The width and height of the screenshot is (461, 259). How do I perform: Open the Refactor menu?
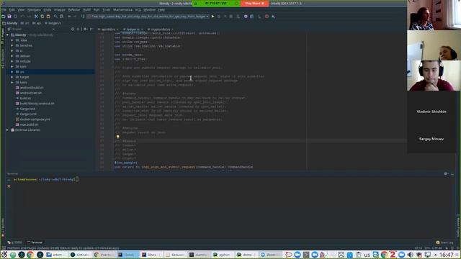74,9
